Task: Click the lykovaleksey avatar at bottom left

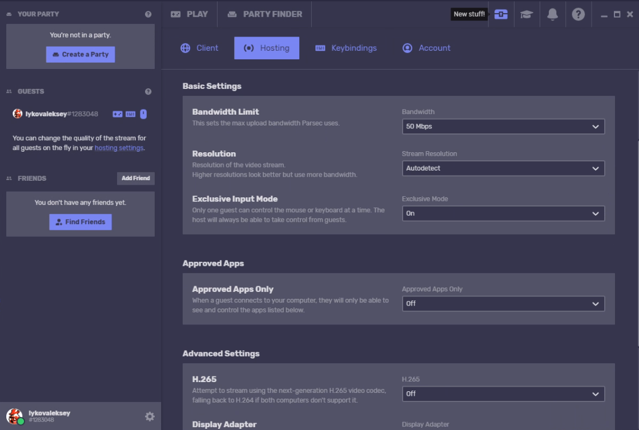Action: 15,416
